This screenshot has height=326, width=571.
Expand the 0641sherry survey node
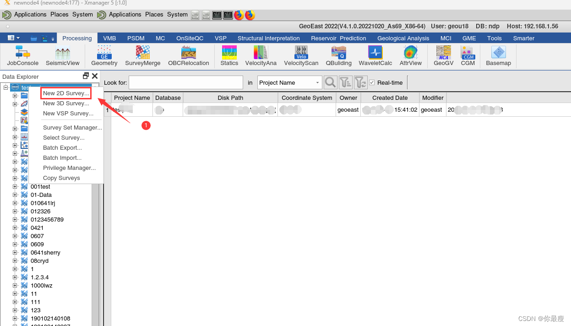coord(15,253)
